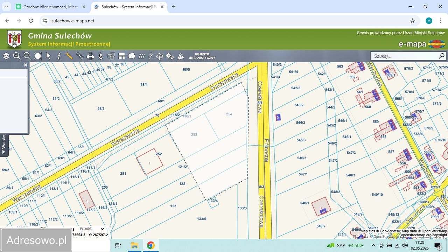Click parcel 549/10 on the map

(377, 195)
